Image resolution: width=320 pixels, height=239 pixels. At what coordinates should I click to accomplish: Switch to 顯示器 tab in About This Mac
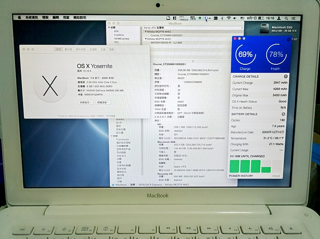68,49
